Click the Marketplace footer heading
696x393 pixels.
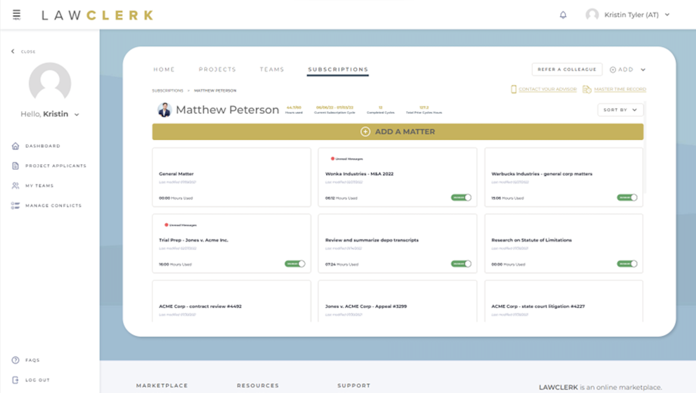click(162, 385)
